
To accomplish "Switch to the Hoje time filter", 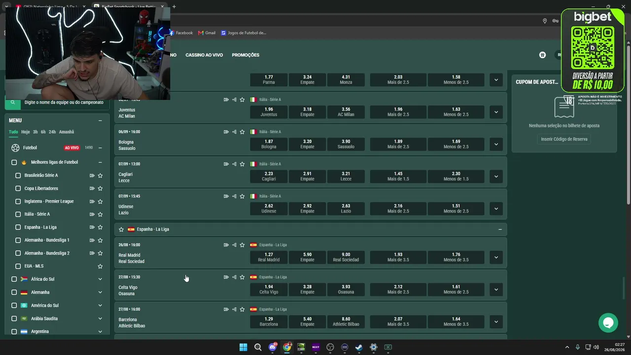I will click(x=26, y=132).
